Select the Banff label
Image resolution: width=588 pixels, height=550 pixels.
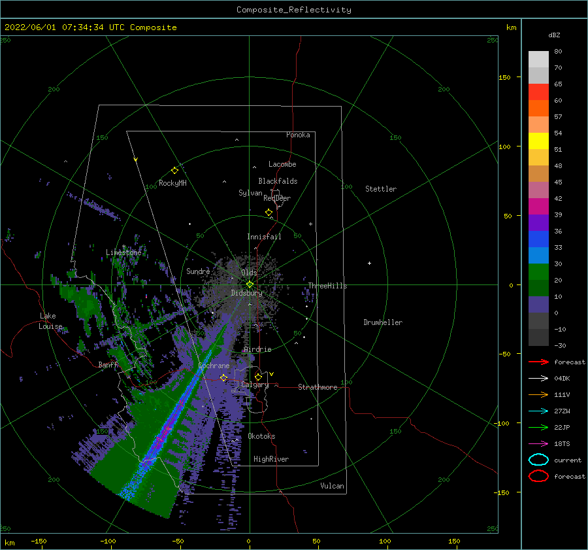coord(108,365)
